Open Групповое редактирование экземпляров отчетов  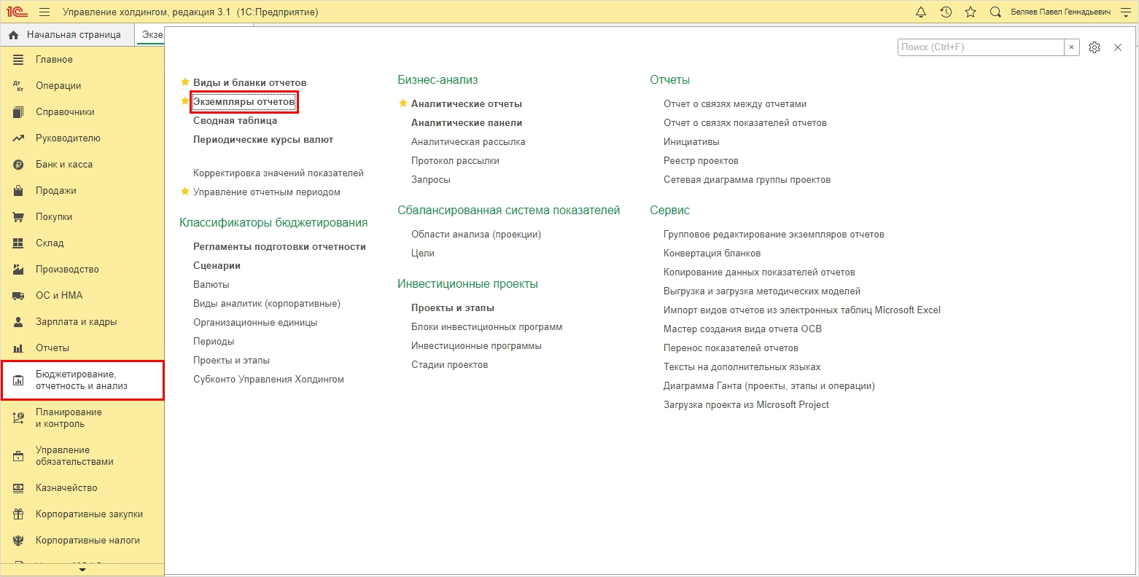click(774, 235)
